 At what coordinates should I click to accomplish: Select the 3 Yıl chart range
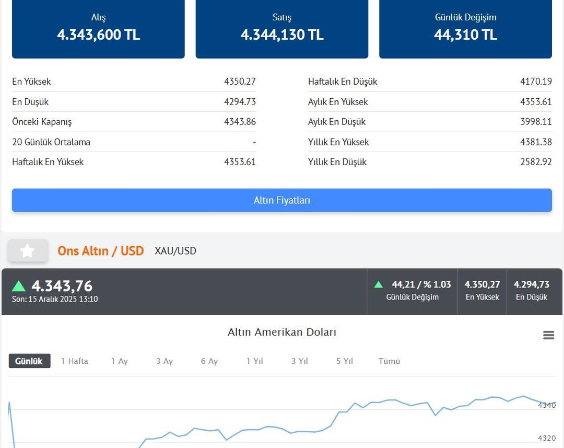pos(300,361)
